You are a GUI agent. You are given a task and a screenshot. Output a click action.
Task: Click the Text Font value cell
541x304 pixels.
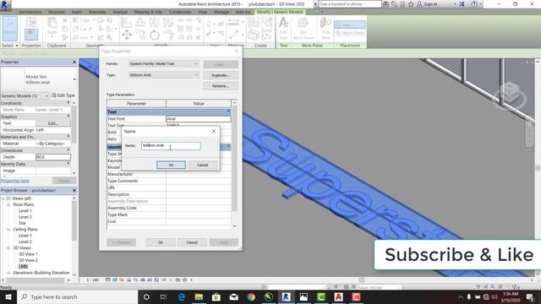tap(199, 118)
